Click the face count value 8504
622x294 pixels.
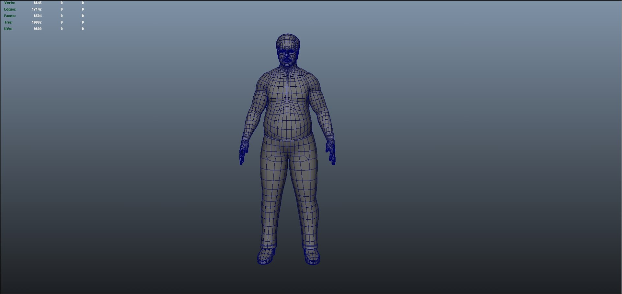pos(38,16)
